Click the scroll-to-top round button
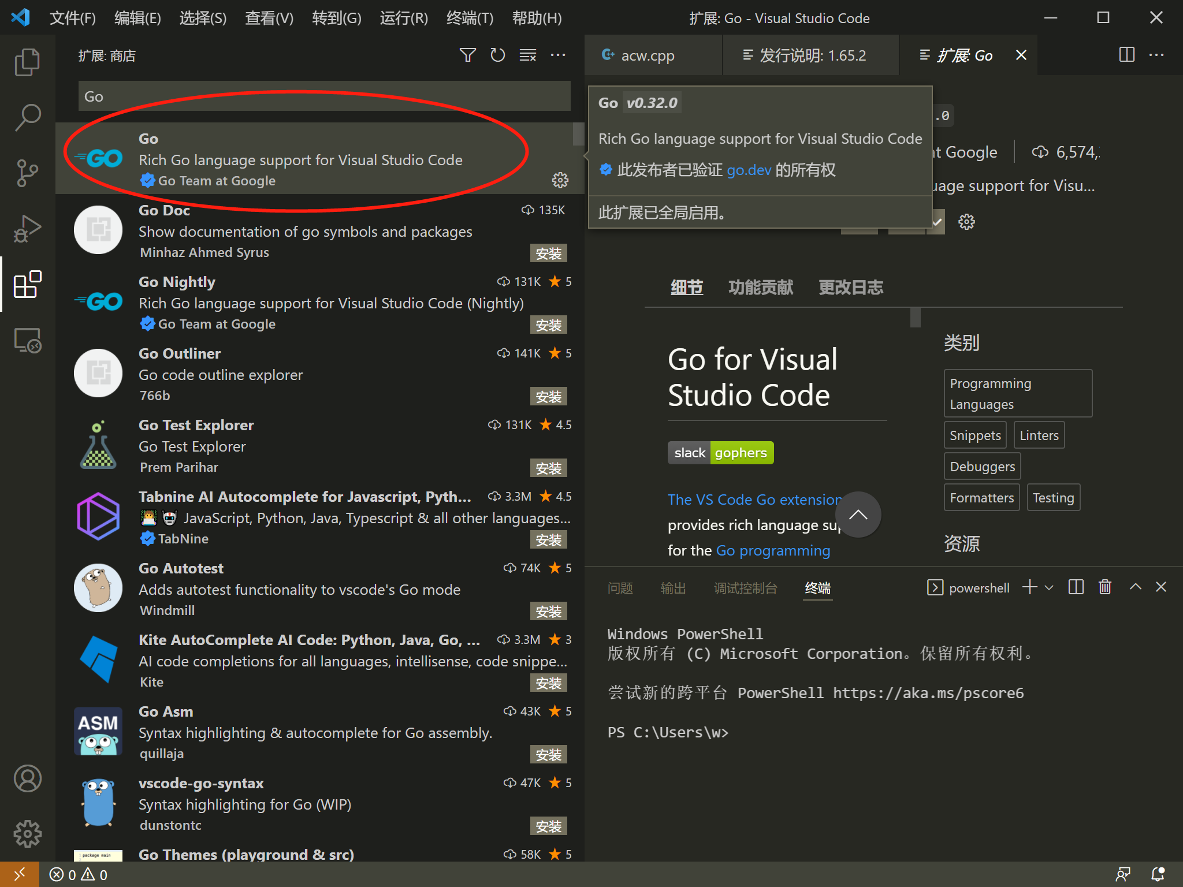Image resolution: width=1183 pixels, height=887 pixels. tap(858, 515)
